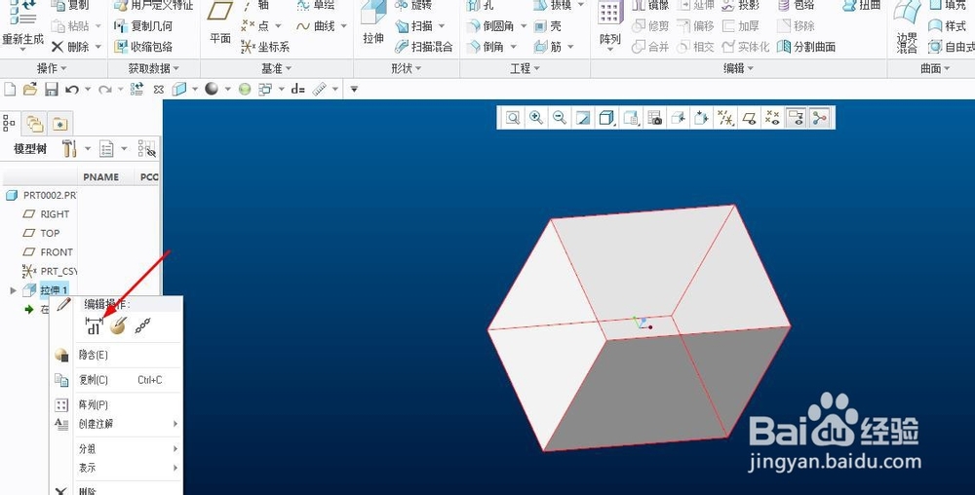Click the Save disk icon
The width and height of the screenshot is (975, 495).
pyautogui.click(x=51, y=89)
